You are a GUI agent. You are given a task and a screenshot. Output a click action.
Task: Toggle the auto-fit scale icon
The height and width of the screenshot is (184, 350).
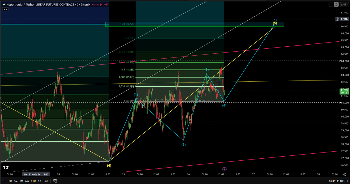click(x=336, y=4)
